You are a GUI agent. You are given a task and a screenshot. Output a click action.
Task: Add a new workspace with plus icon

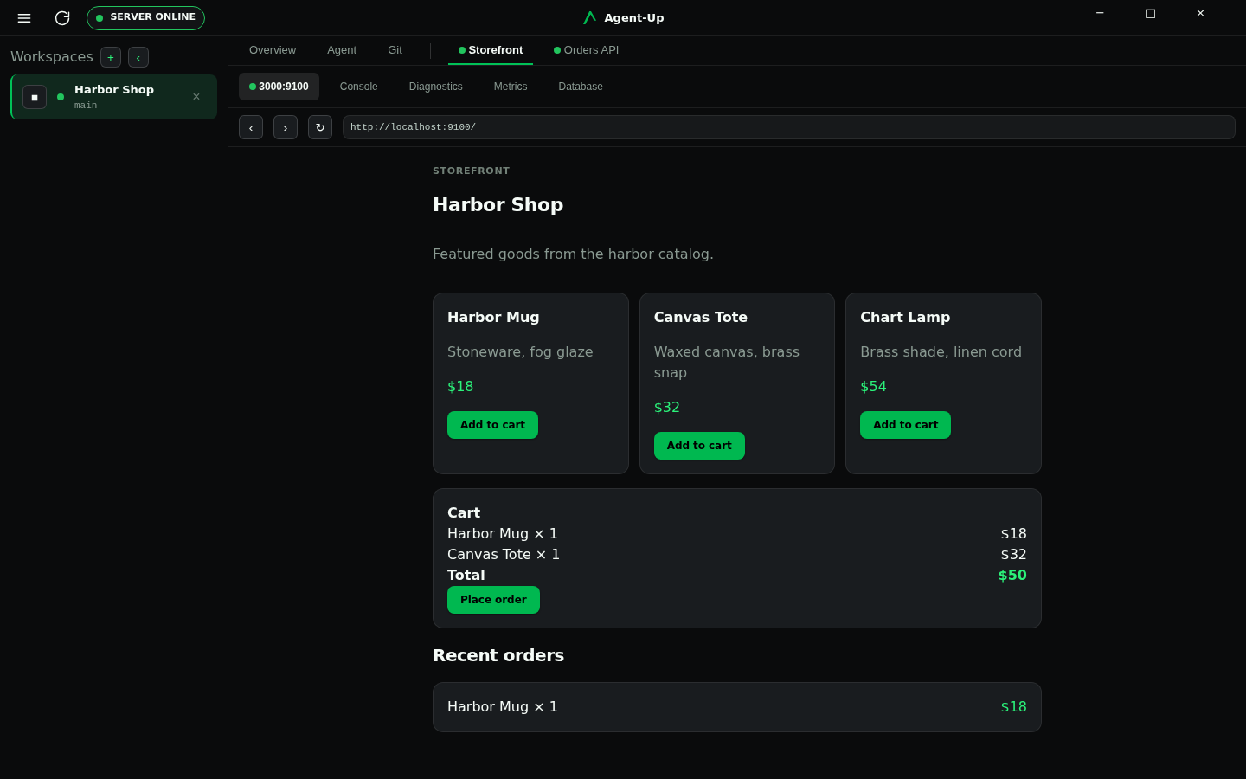pos(111,57)
